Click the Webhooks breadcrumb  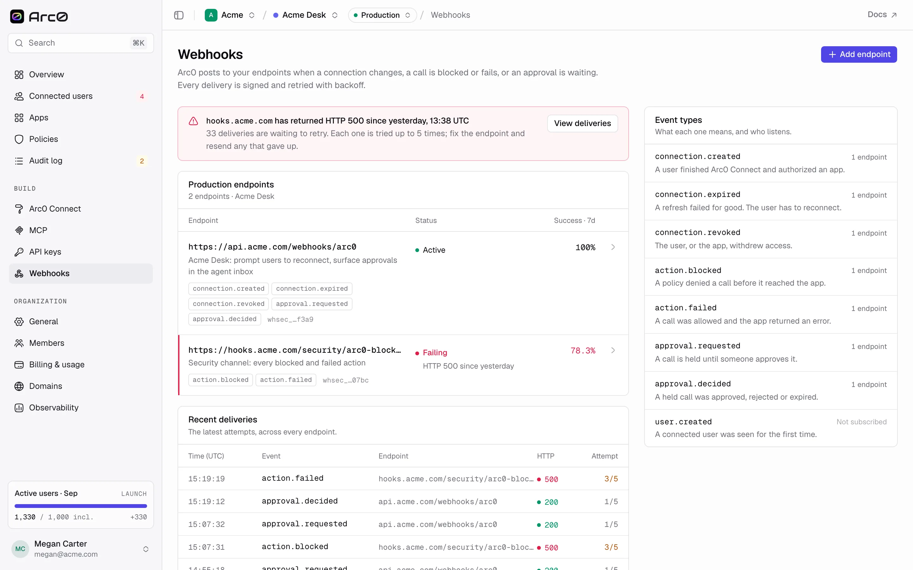[x=450, y=15]
